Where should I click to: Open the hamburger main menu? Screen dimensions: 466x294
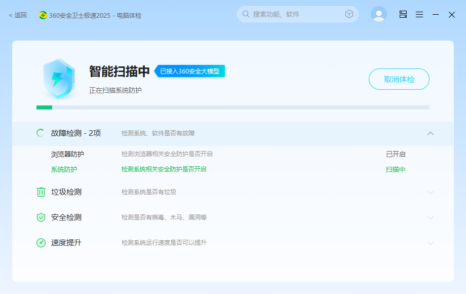(x=419, y=14)
